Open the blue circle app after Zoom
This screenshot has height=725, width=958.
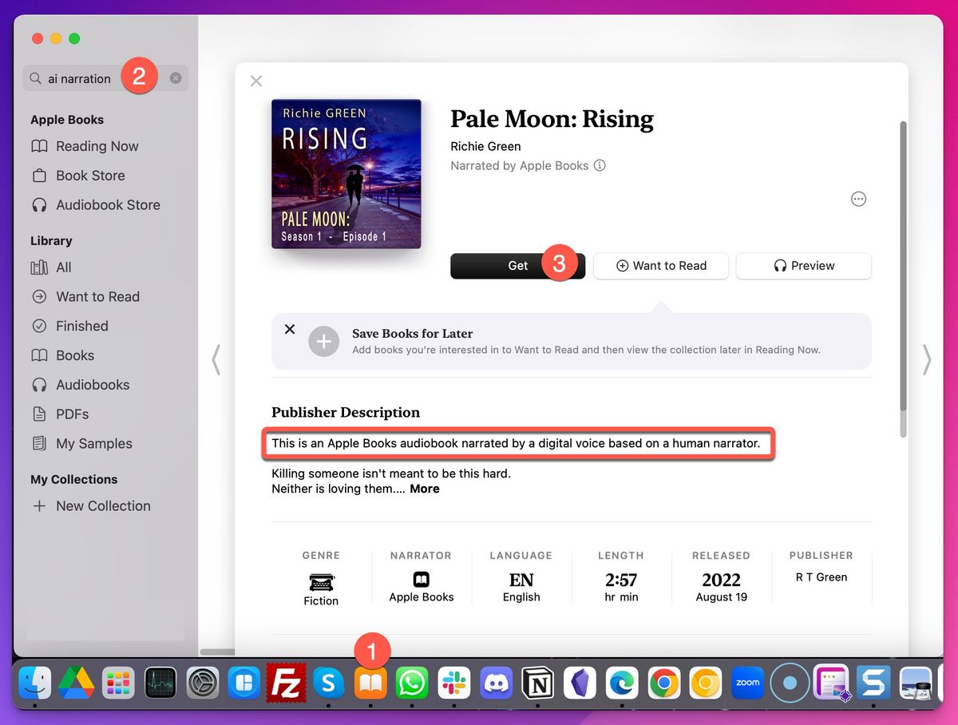789,683
